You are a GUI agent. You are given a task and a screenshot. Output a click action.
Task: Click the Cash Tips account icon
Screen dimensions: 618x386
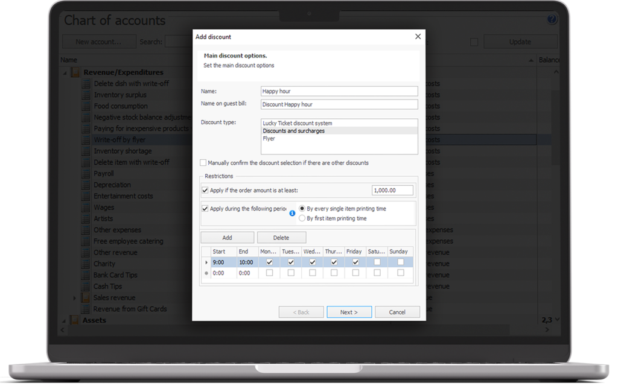click(86, 286)
